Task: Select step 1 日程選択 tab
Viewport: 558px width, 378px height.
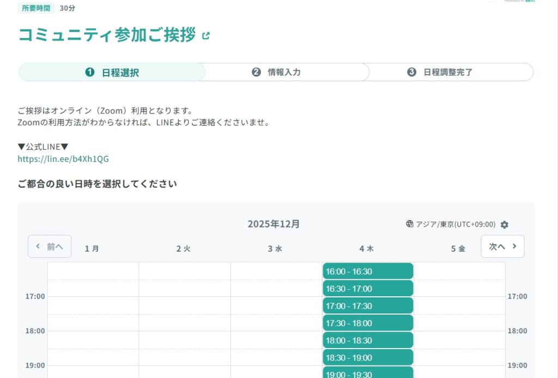Action: click(112, 72)
